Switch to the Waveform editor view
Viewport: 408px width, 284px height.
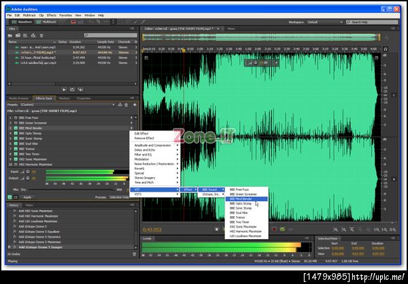pos(22,22)
